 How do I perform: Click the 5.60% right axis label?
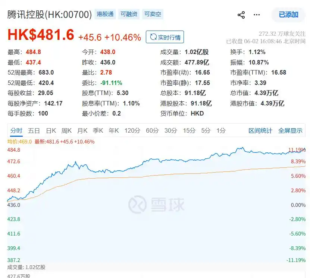[x=298, y=176]
